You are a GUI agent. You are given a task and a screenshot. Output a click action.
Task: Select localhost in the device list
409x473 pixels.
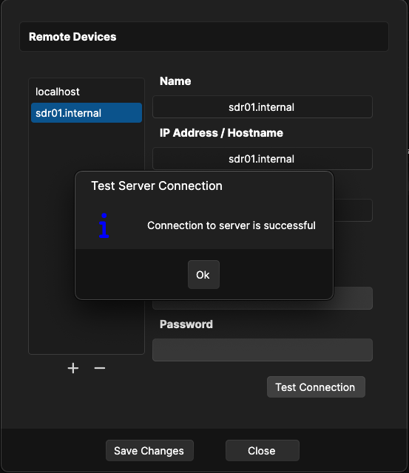coord(87,92)
